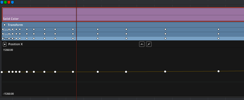Click the 15360.00 upper value label

coord(8,50)
